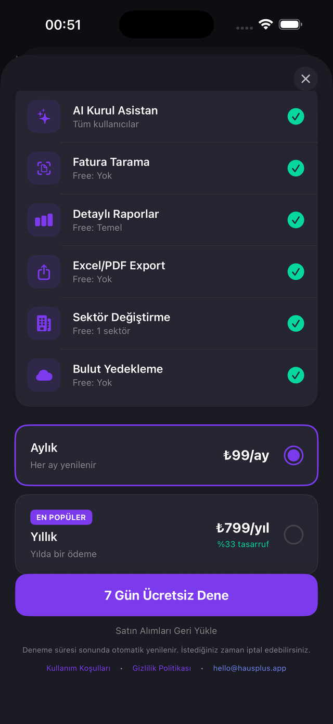Click the green checkmark for AI Kurul Asistan
333x724 pixels.
pos(296,117)
